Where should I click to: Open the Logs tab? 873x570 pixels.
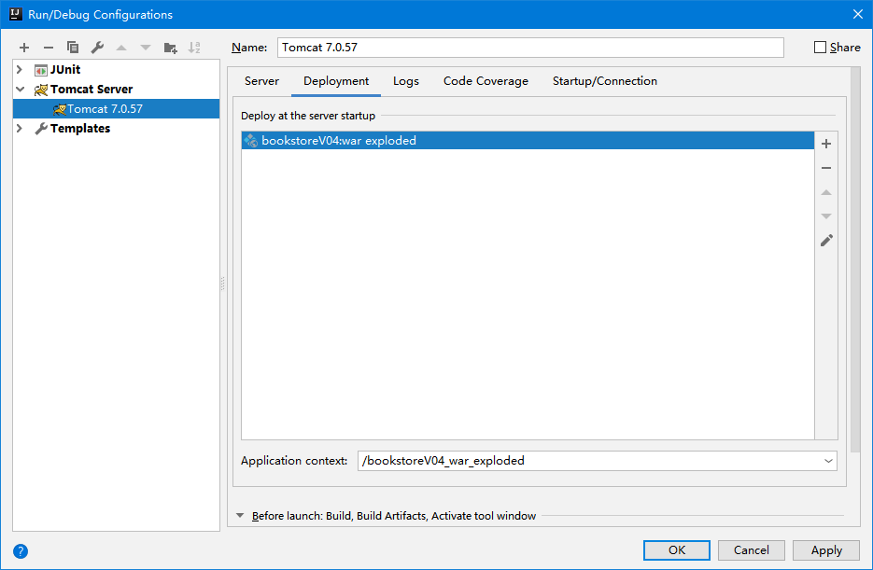point(406,81)
